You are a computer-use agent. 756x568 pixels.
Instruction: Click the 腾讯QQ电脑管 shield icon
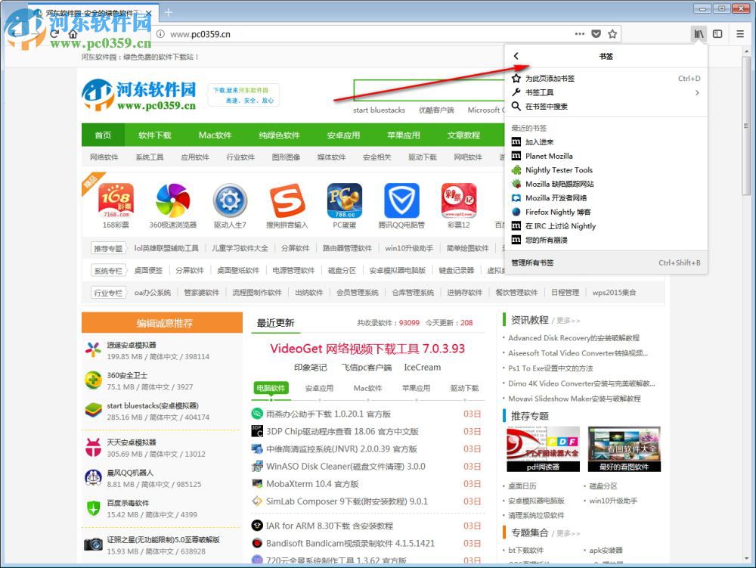point(401,200)
